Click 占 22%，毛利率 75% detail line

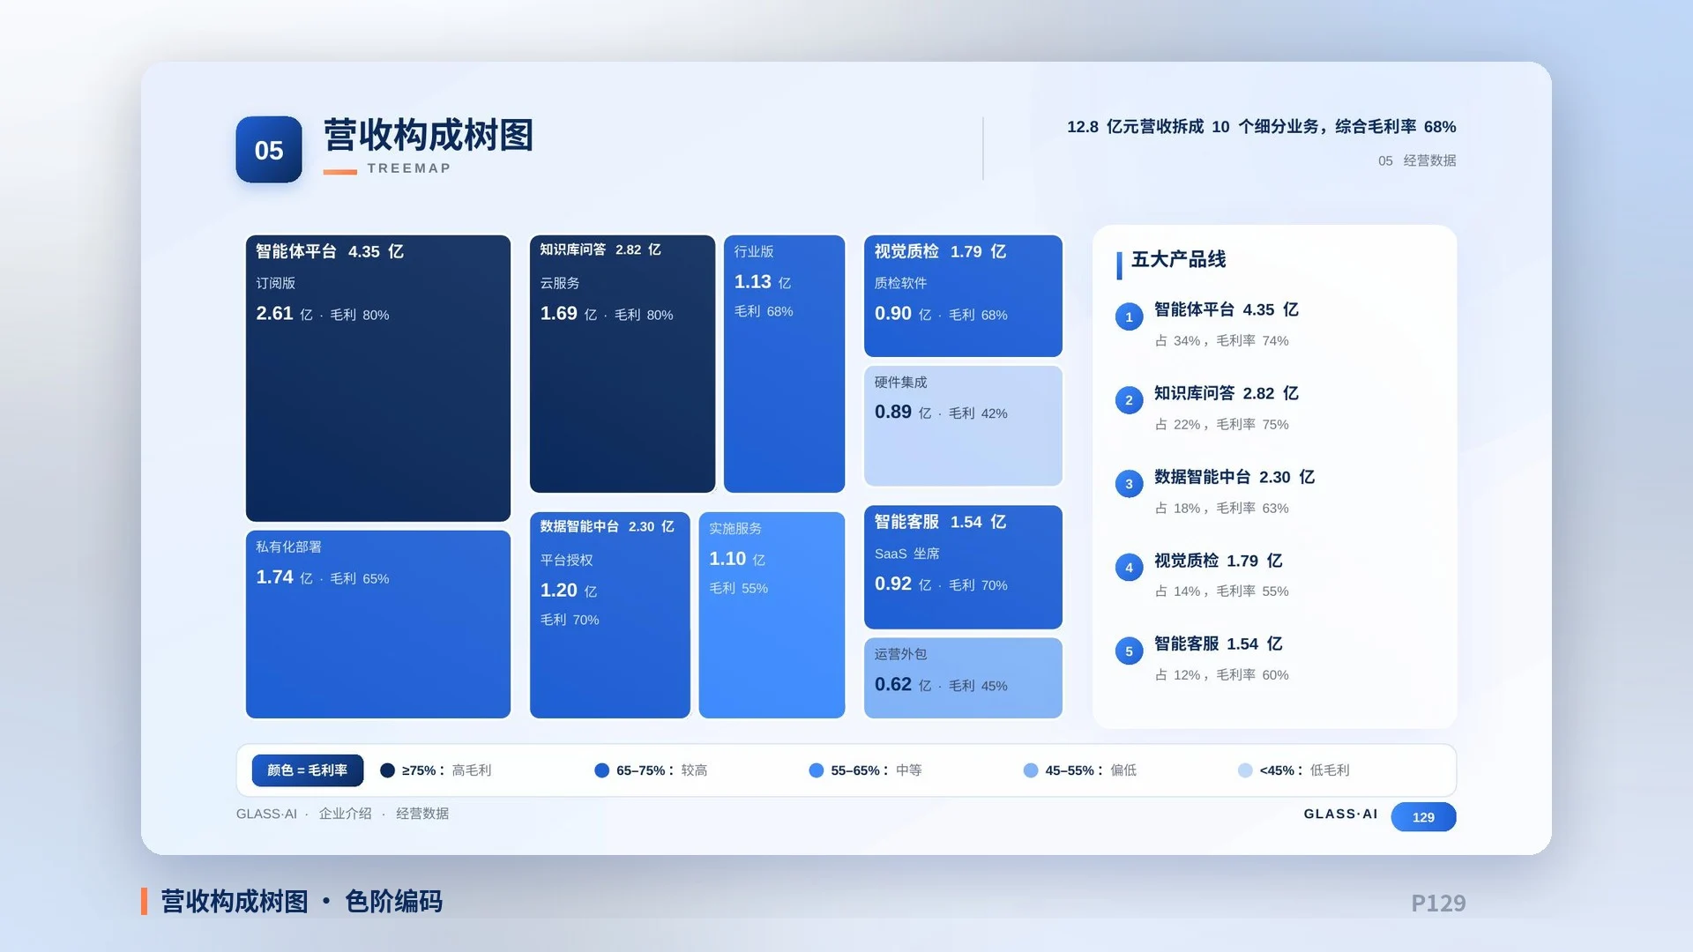1221,424
